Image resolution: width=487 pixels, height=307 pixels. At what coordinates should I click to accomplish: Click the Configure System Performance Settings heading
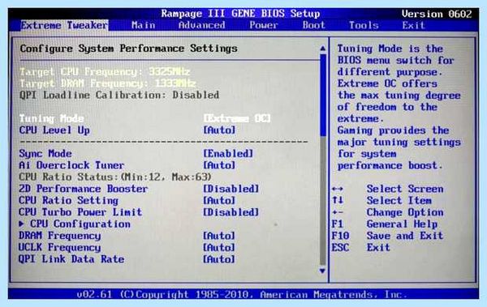pyautogui.click(x=128, y=49)
